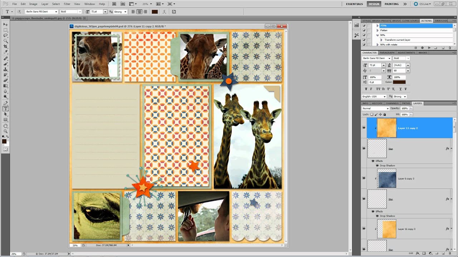458x257 pixels.
Task: Open font family dropdown in options bar
Action: click(x=56, y=12)
